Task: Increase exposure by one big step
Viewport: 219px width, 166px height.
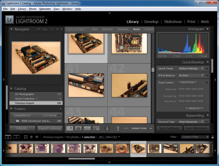Action: [x=201, y=89]
